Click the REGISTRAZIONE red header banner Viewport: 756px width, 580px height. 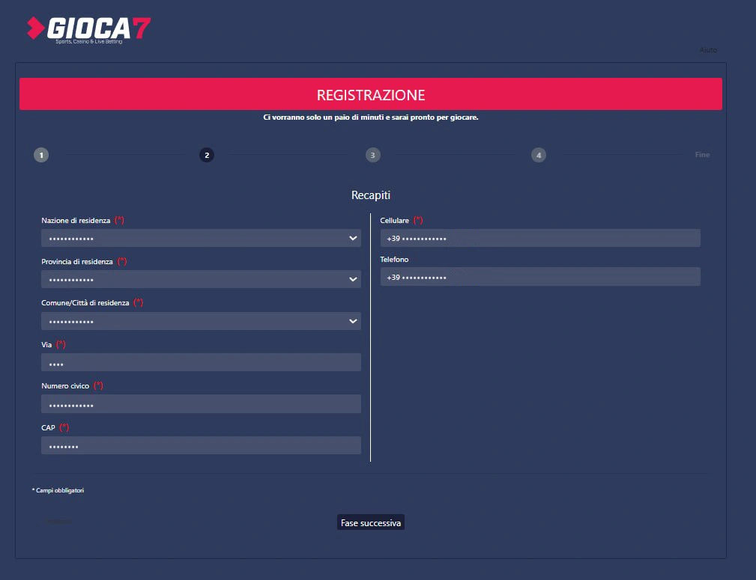coord(371,94)
